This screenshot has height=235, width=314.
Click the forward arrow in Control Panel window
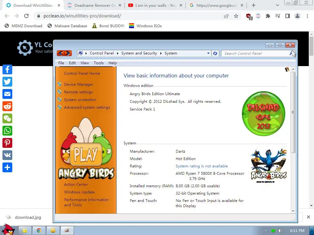tap(68, 53)
